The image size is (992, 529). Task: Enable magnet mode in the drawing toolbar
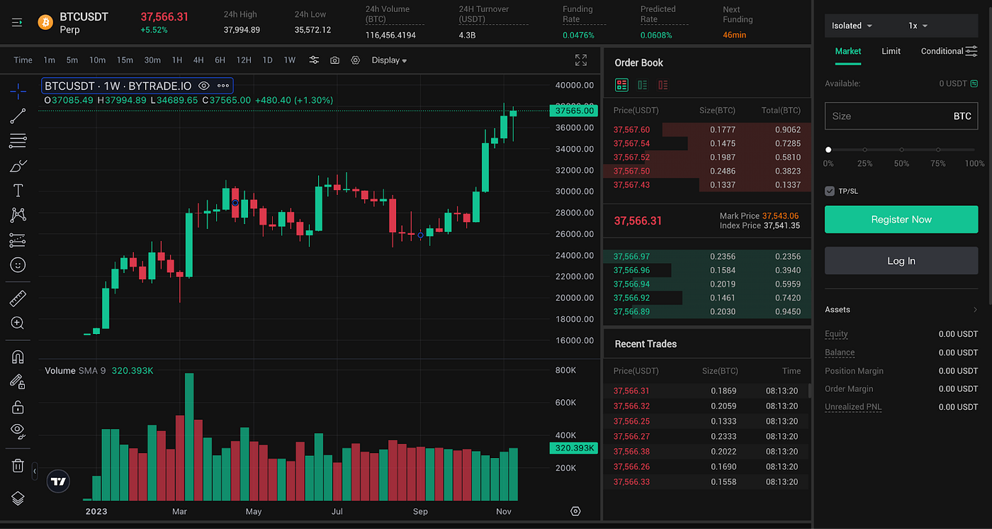[18, 357]
